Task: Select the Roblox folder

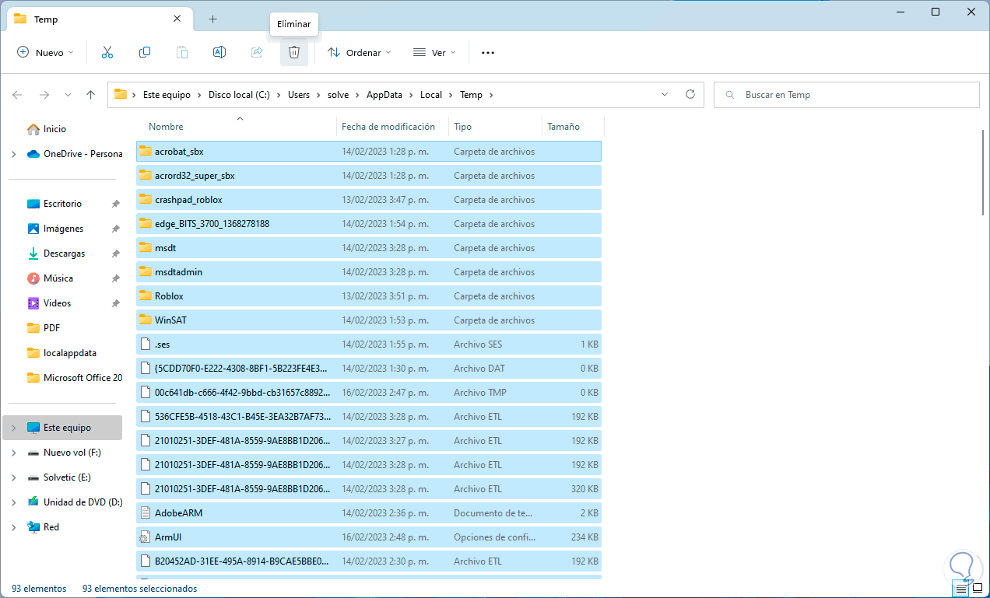Action: [169, 296]
